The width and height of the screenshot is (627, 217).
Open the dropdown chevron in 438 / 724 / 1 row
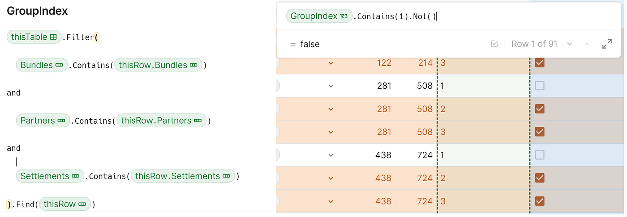331,155
